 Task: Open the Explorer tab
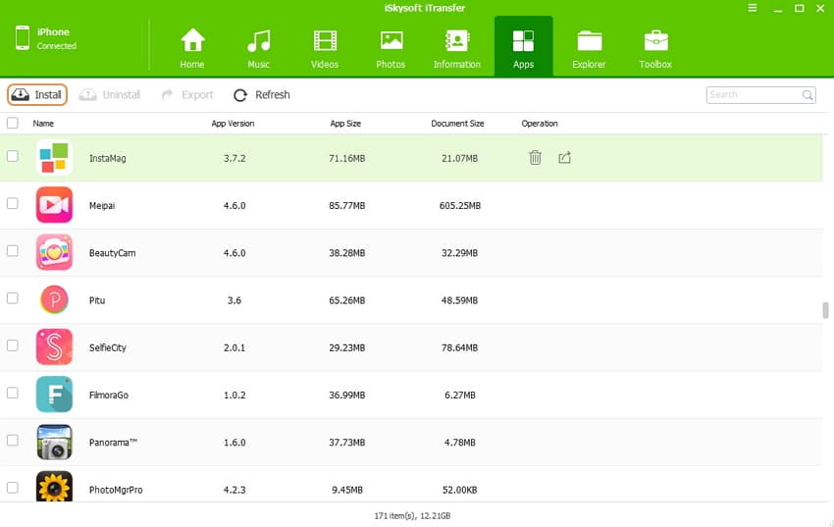pyautogui.click(x=589, y=49)
